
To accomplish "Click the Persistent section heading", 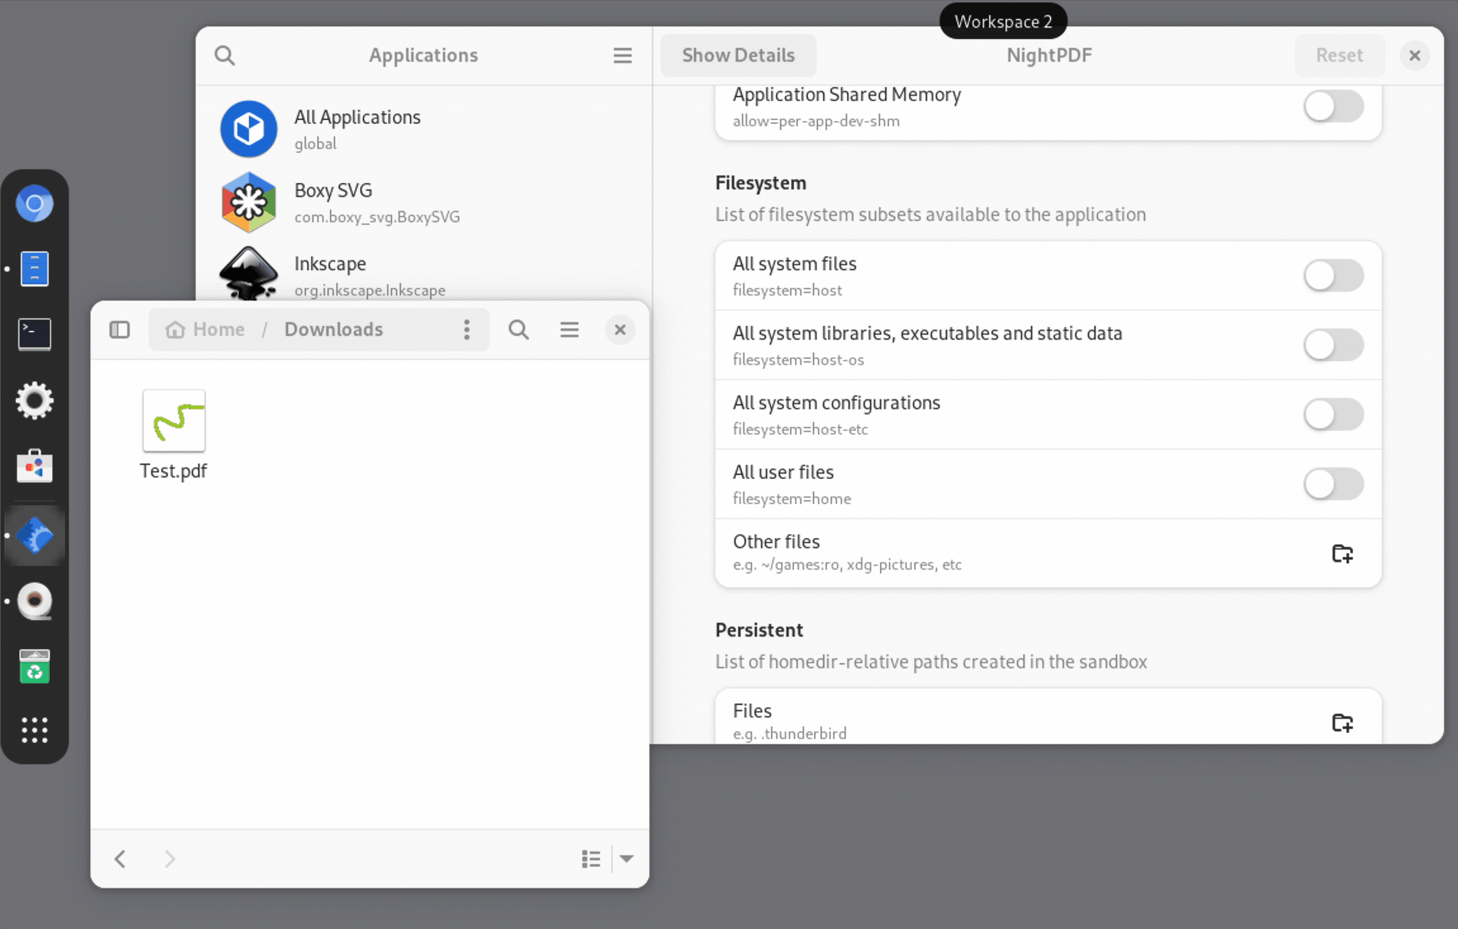I will 759,630.
